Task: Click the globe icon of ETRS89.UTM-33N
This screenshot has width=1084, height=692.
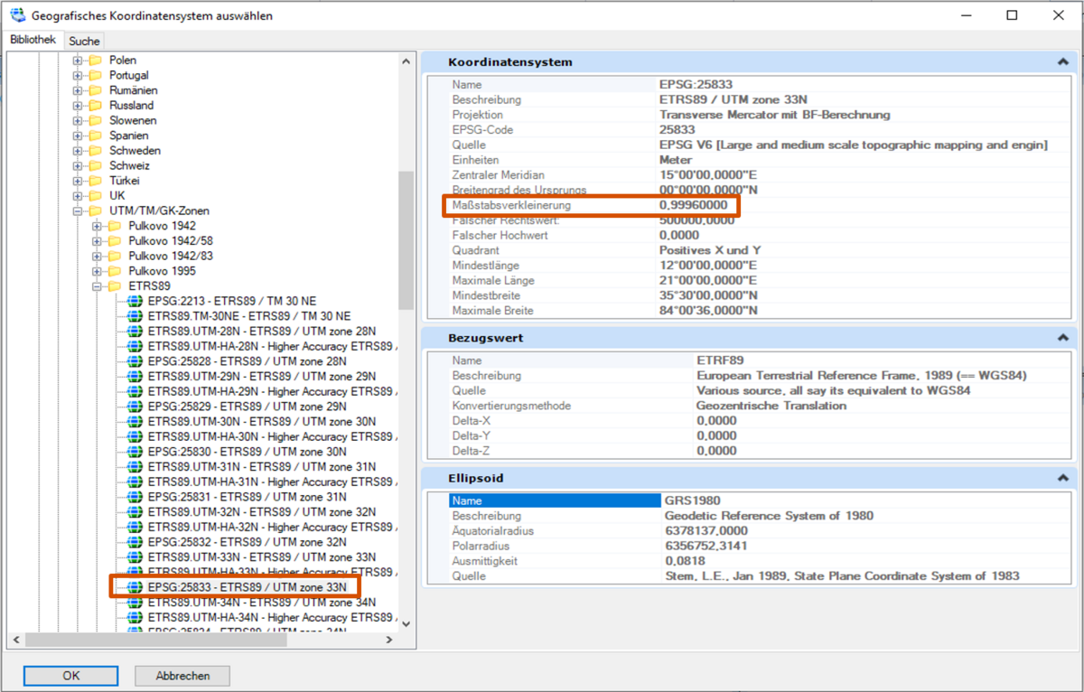Action: click(135, 556)
